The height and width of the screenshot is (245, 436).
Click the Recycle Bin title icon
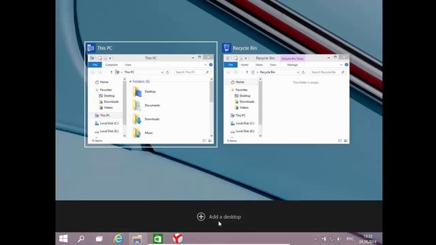click(x=227, y=48)
